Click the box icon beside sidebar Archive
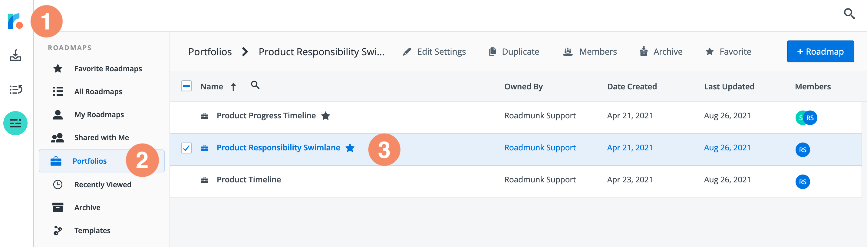The height and width of the screenshot is (247, 867). (x=58, y=207)
